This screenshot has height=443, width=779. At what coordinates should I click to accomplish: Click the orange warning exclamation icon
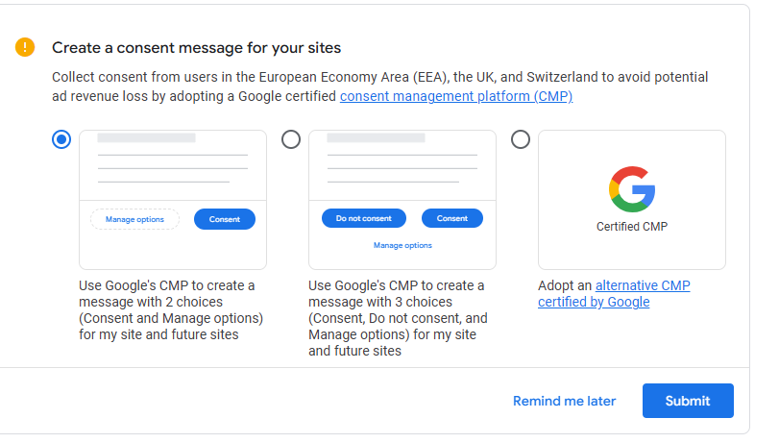click(x=25, y=47)
